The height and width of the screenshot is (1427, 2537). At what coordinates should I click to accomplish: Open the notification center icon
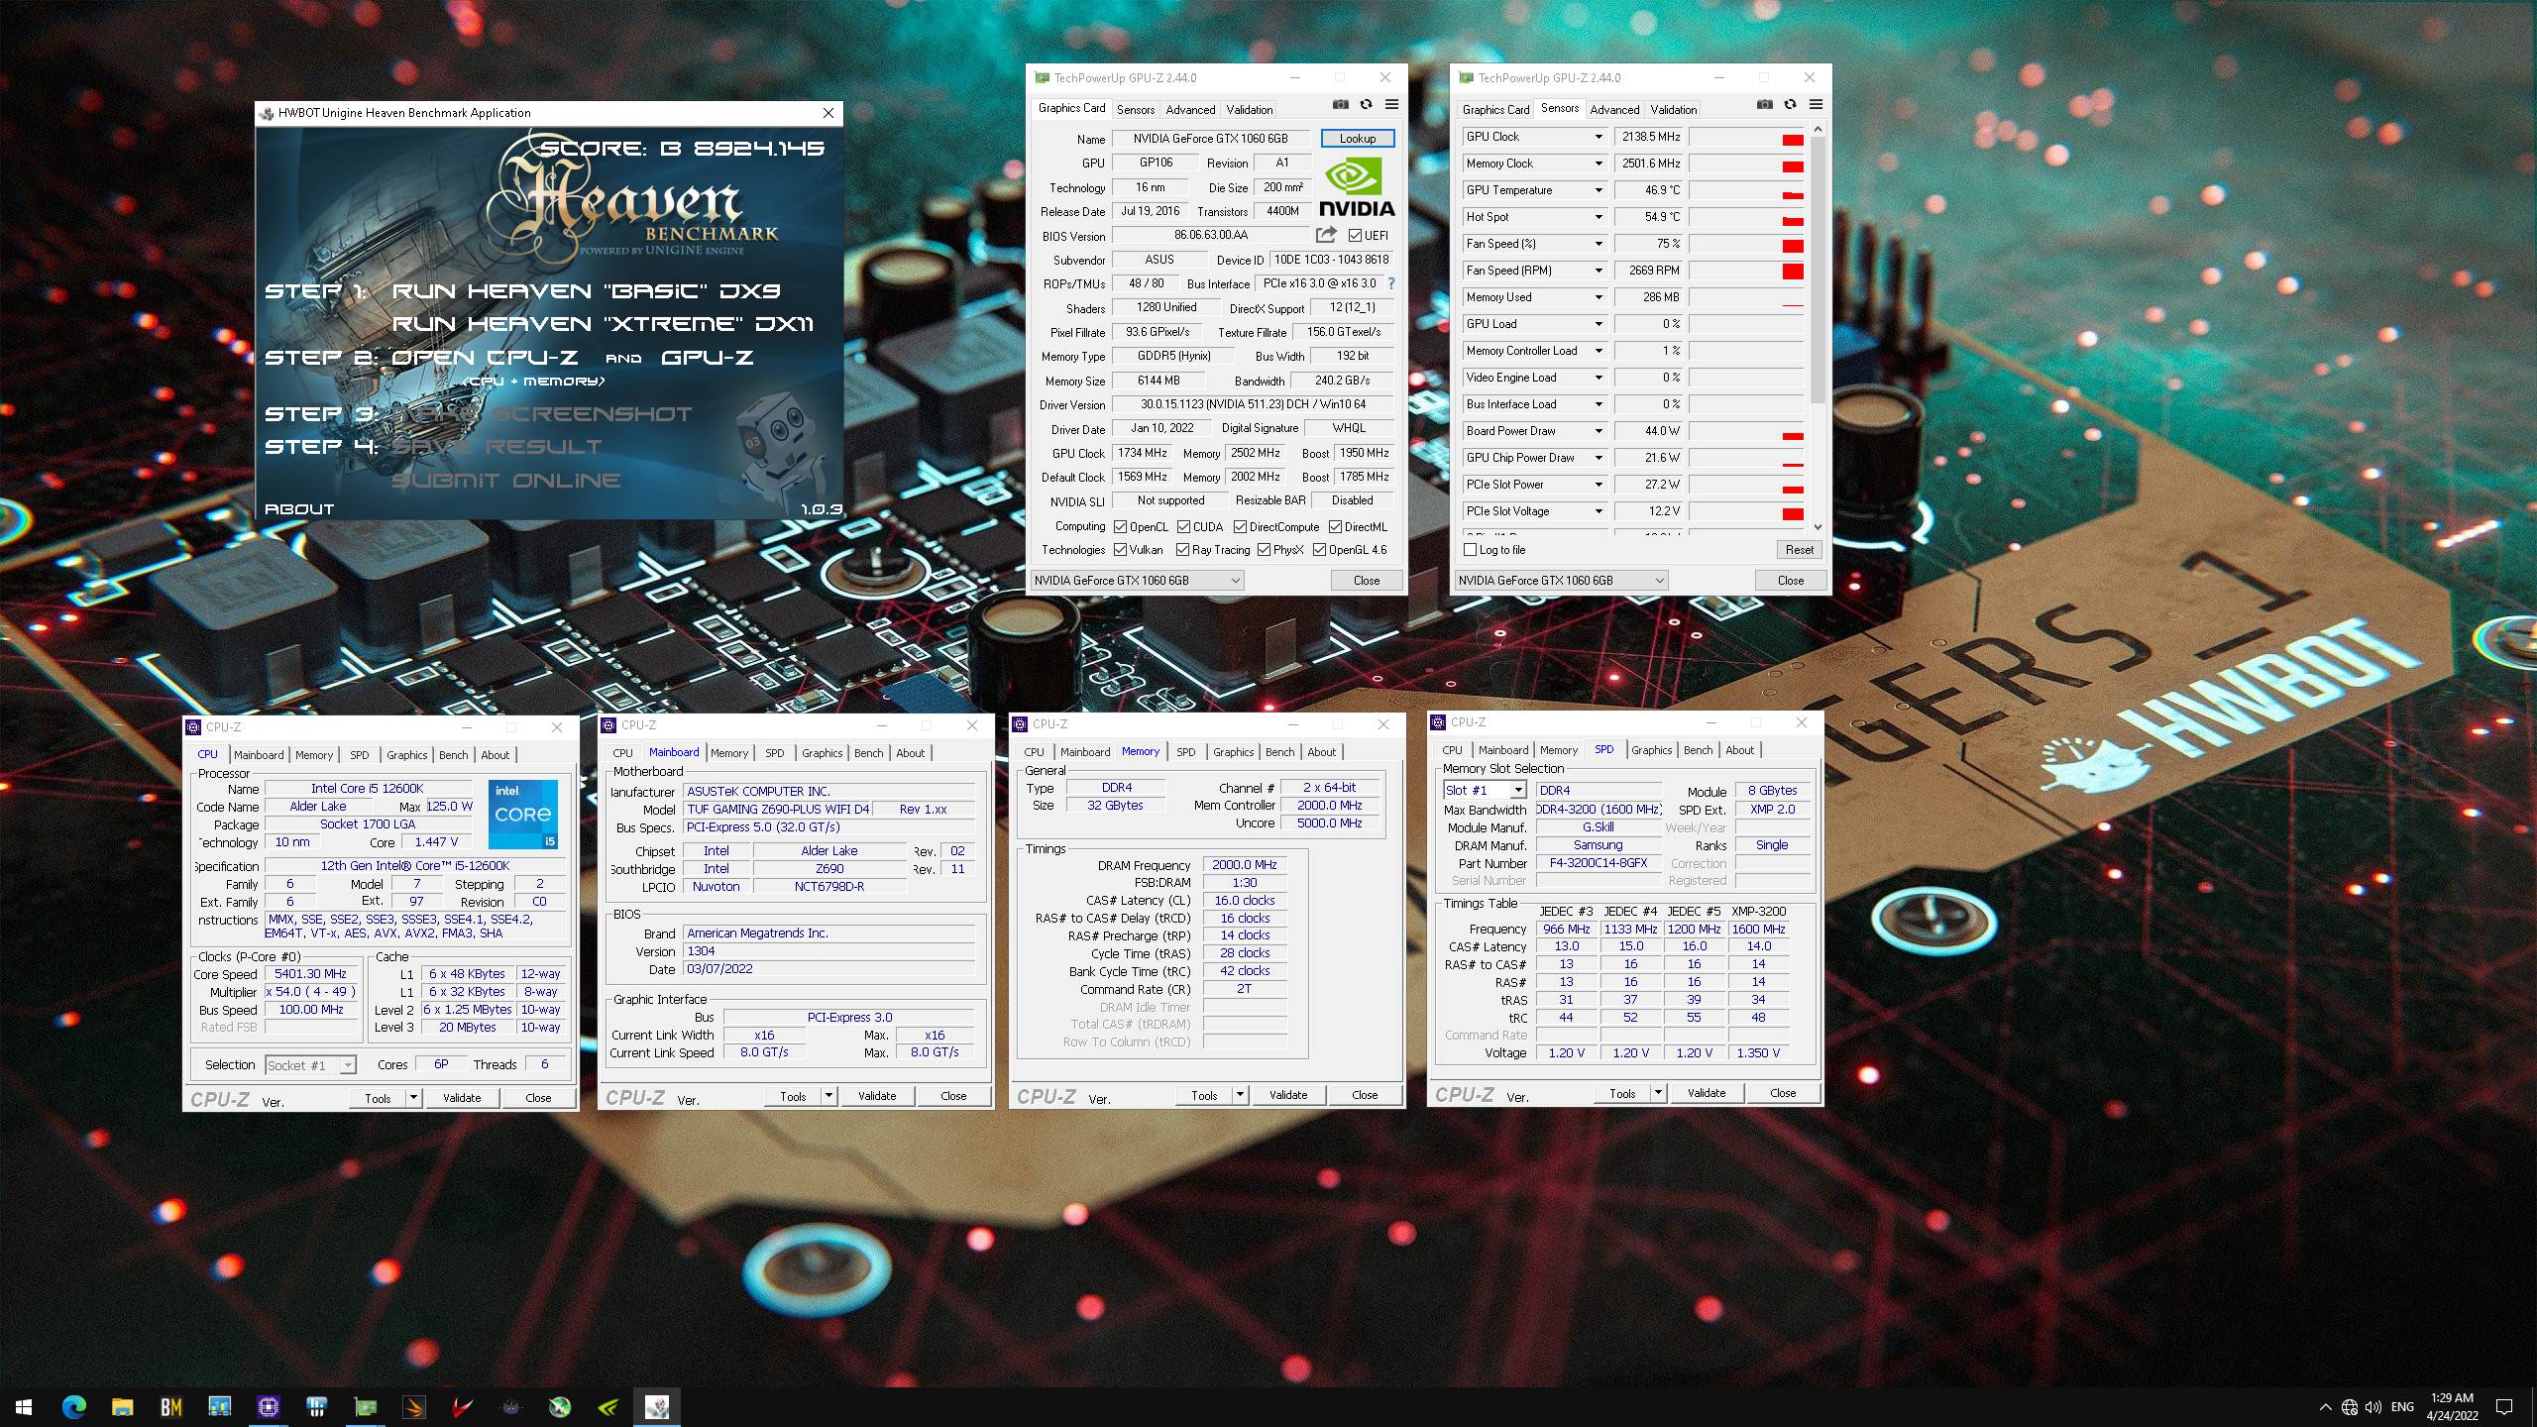[x=2503, y=1407]
